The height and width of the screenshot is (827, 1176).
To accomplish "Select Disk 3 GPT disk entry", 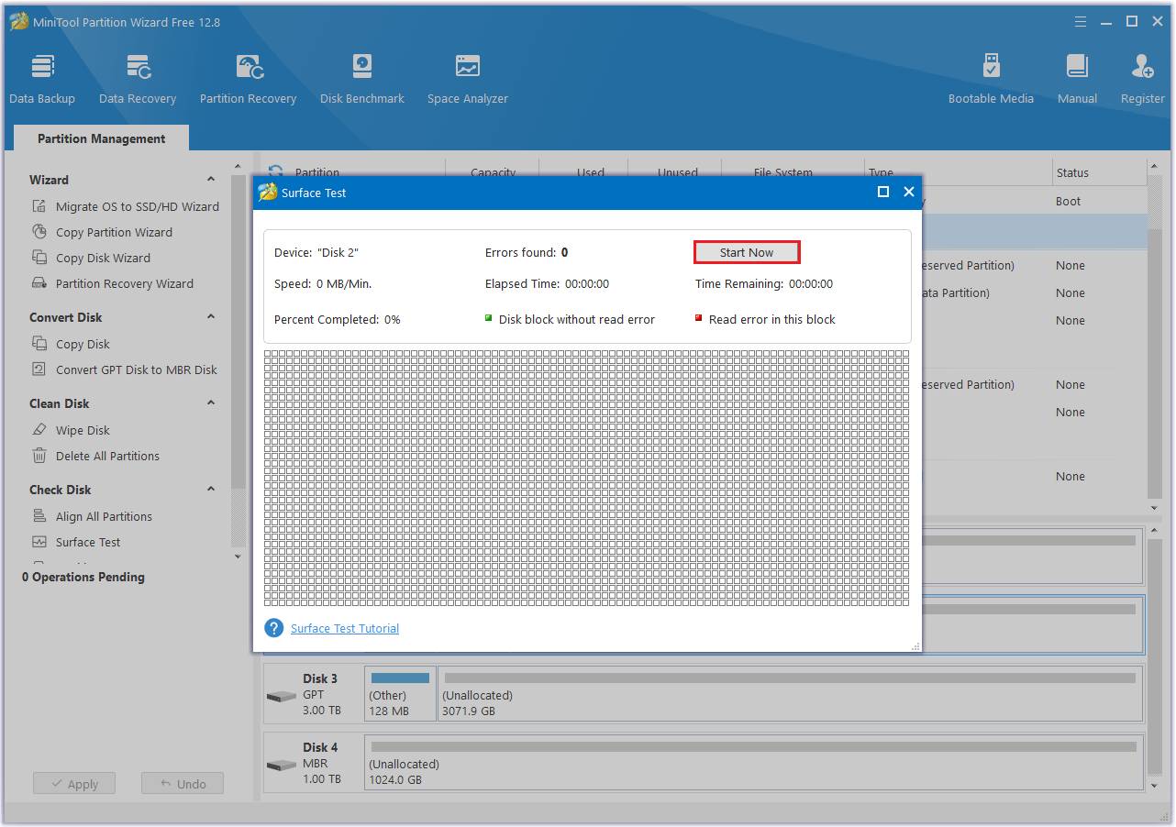I will click(x=313, y=695).
